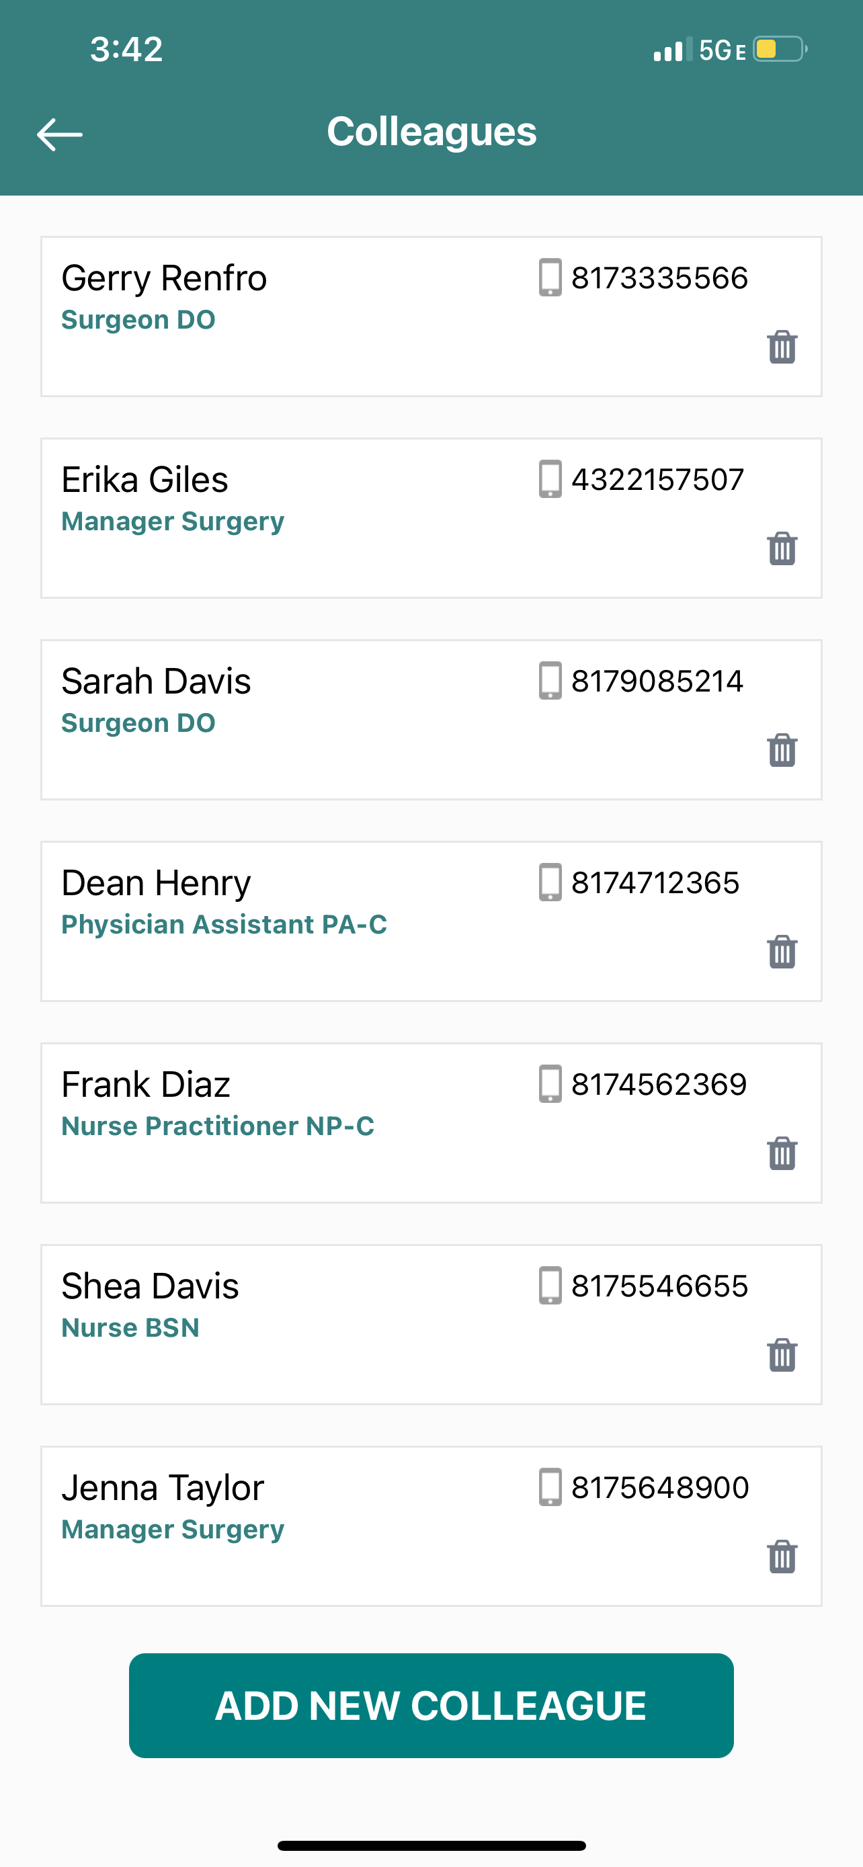This screenshot has width=863, height=1867.
Task: Tap the battery indicator in status bar
Action: tap(780, 49)
